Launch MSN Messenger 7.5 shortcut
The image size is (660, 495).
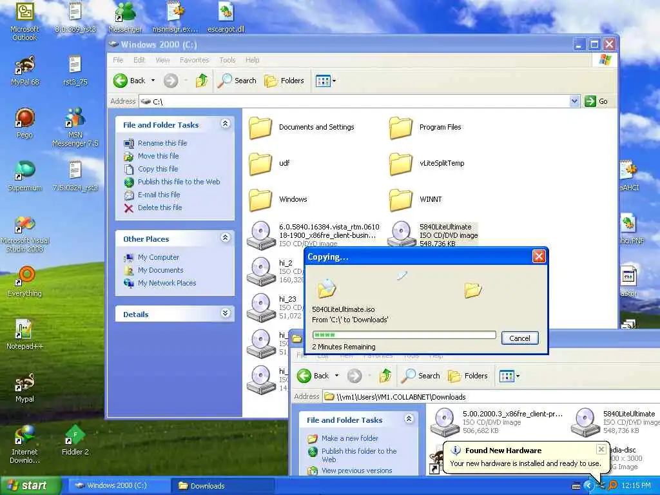[x=75, y=127]
